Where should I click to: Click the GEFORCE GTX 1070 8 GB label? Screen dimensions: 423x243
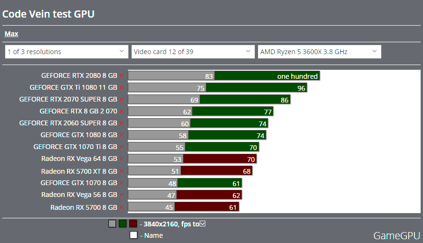[x=79, y=183]
